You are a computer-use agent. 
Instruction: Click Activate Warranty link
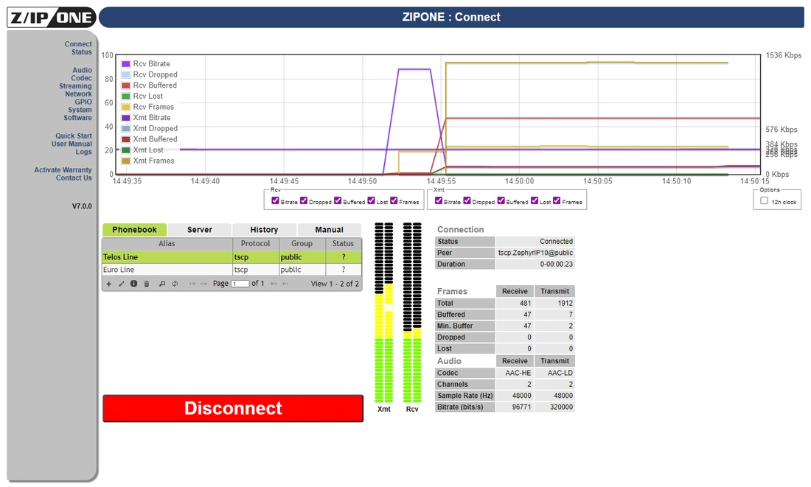tap(63, 170)
